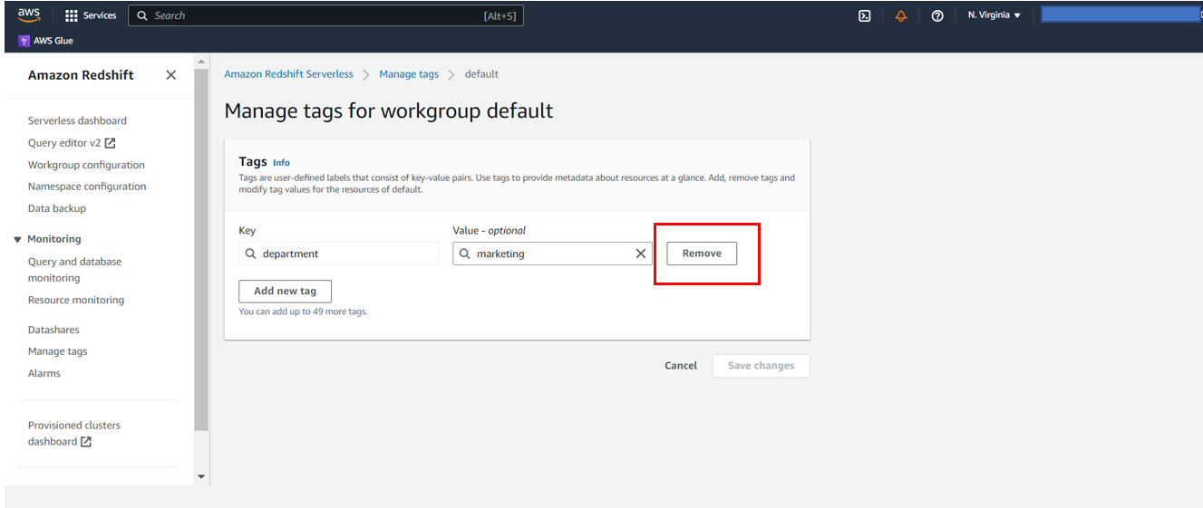Screen dimensions: 1203x508
Task: Click the magnifier in the Value field
Action: tap(464, 254)
